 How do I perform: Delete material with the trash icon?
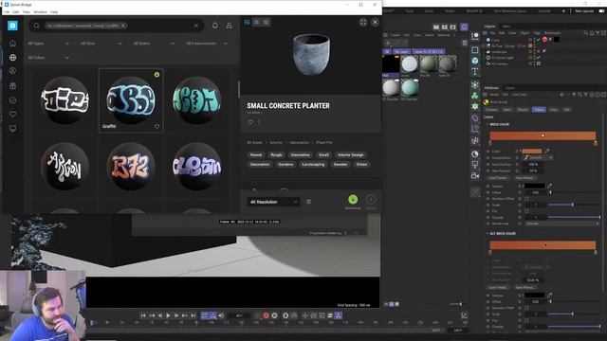coord(465,44)
